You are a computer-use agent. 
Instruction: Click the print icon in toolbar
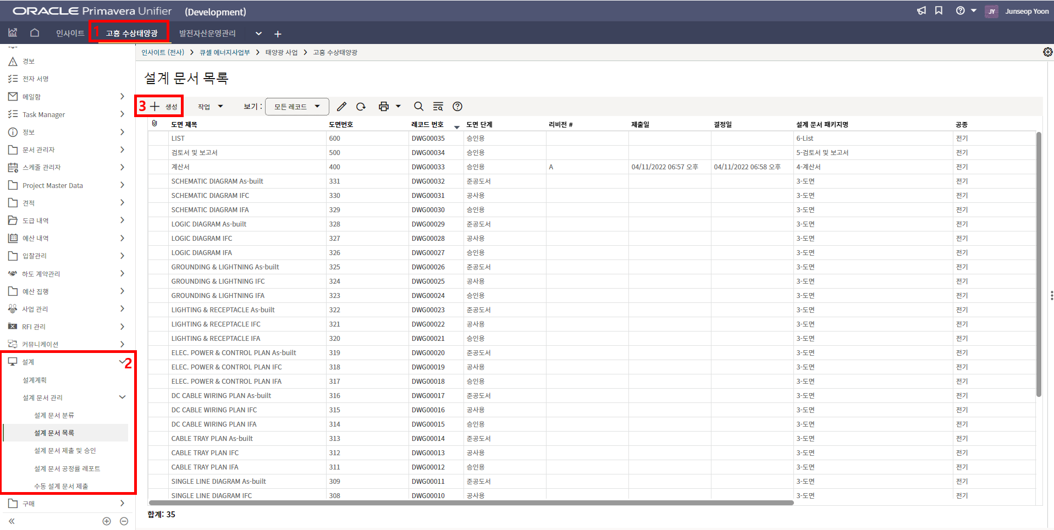click(x=384, y=107)
